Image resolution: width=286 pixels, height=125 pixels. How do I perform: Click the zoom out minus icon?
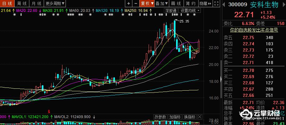click(x=136, y=3)
